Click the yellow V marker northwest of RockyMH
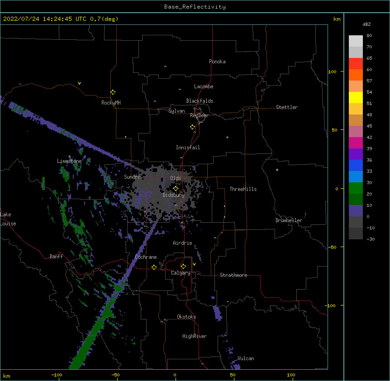Screen dimensions: 390x381 click(79, 83)
